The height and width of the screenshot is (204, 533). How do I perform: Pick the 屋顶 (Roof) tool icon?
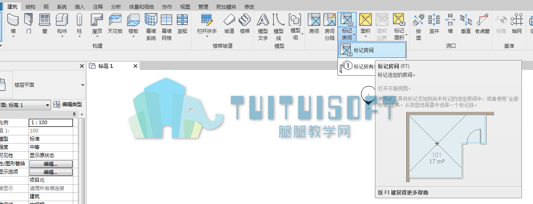click(97, 19)
